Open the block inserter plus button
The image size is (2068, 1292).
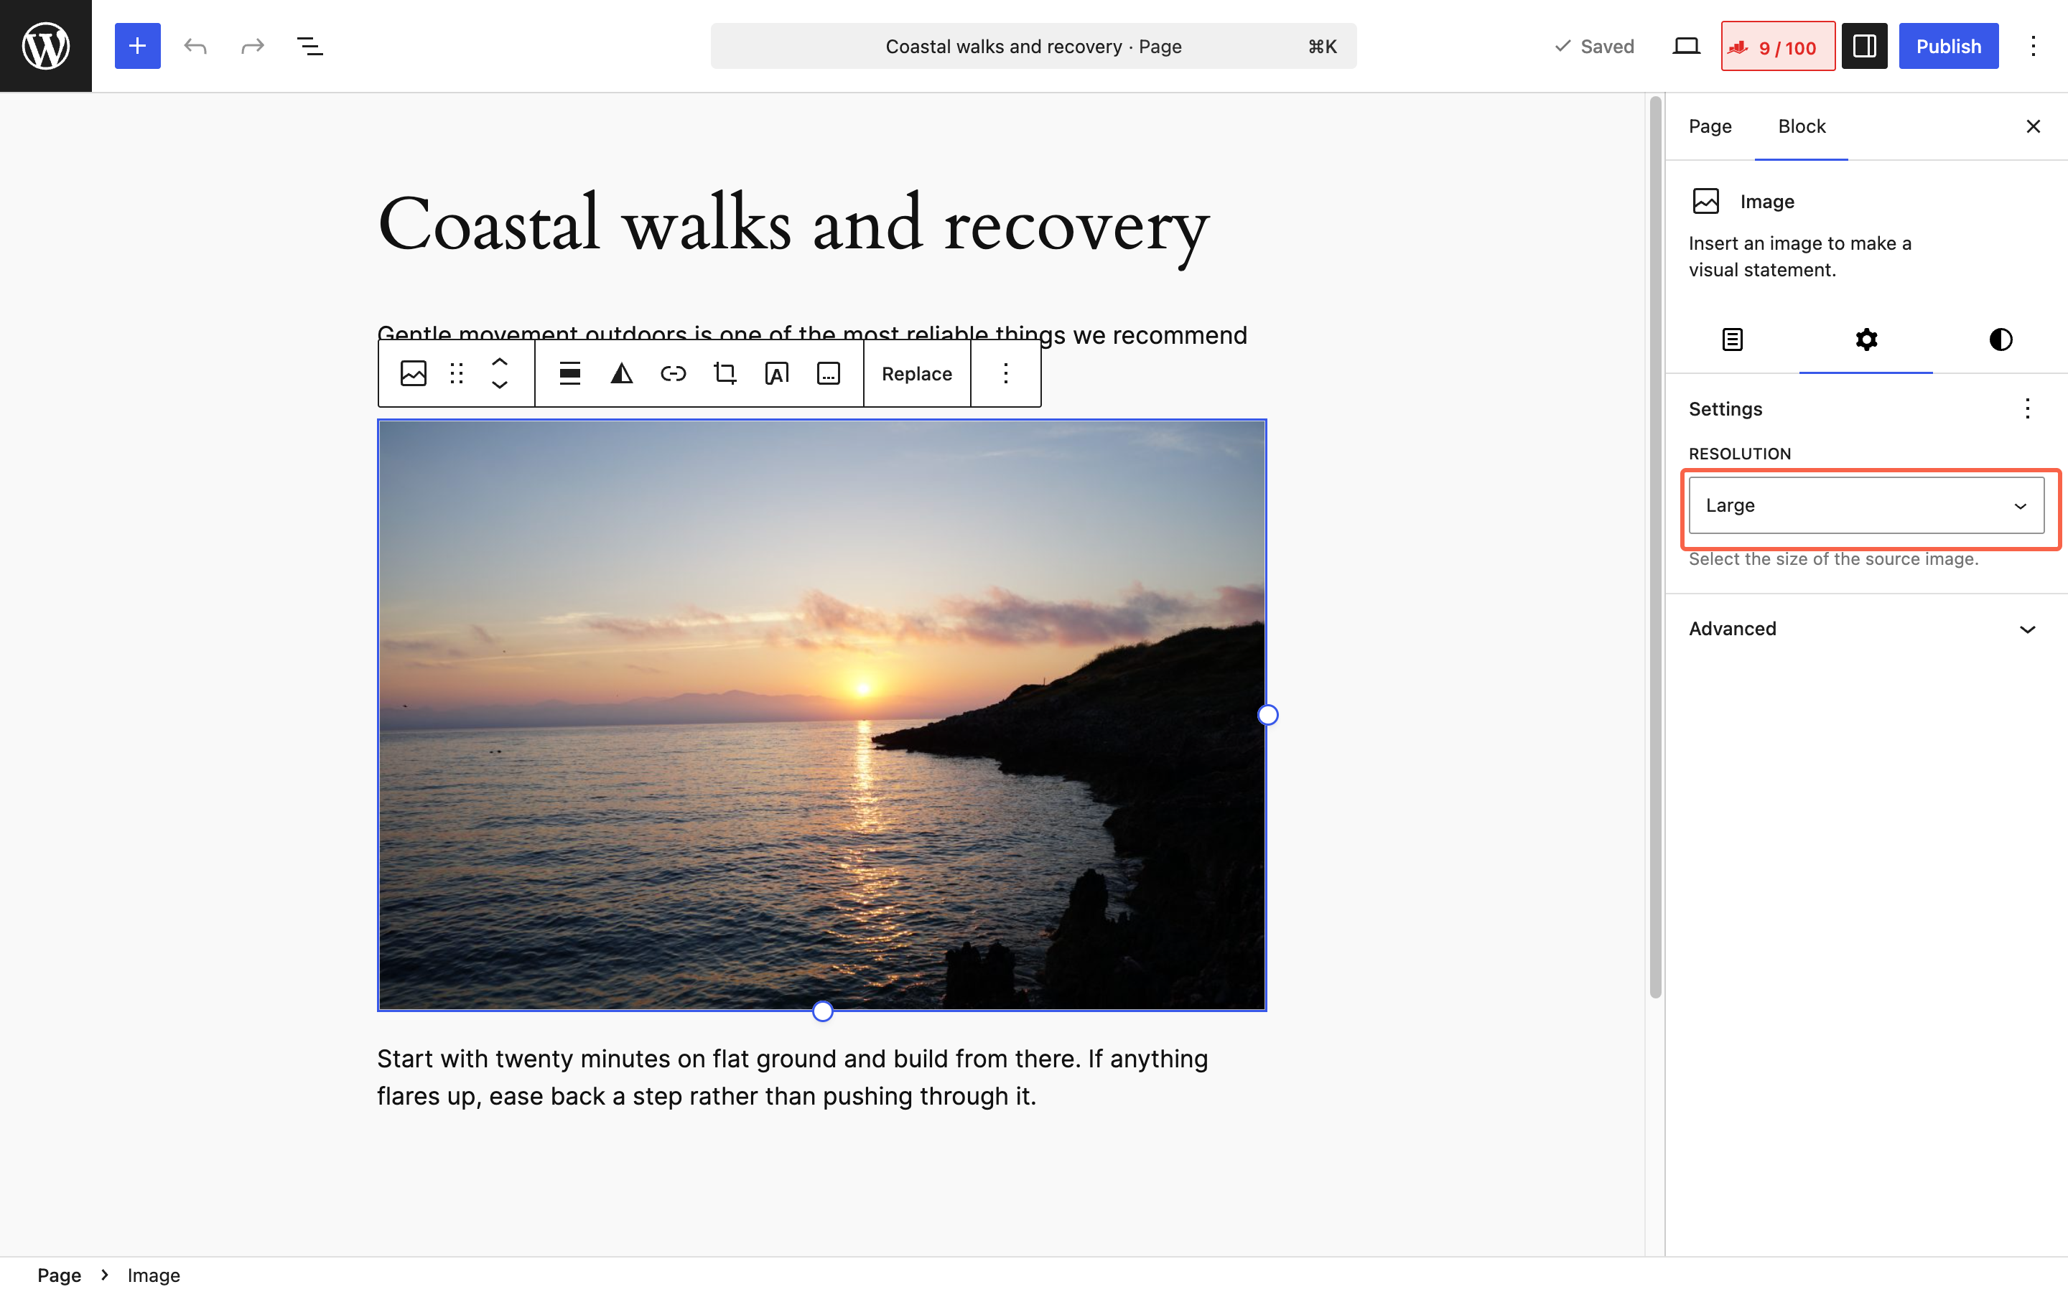pos(138,46)
